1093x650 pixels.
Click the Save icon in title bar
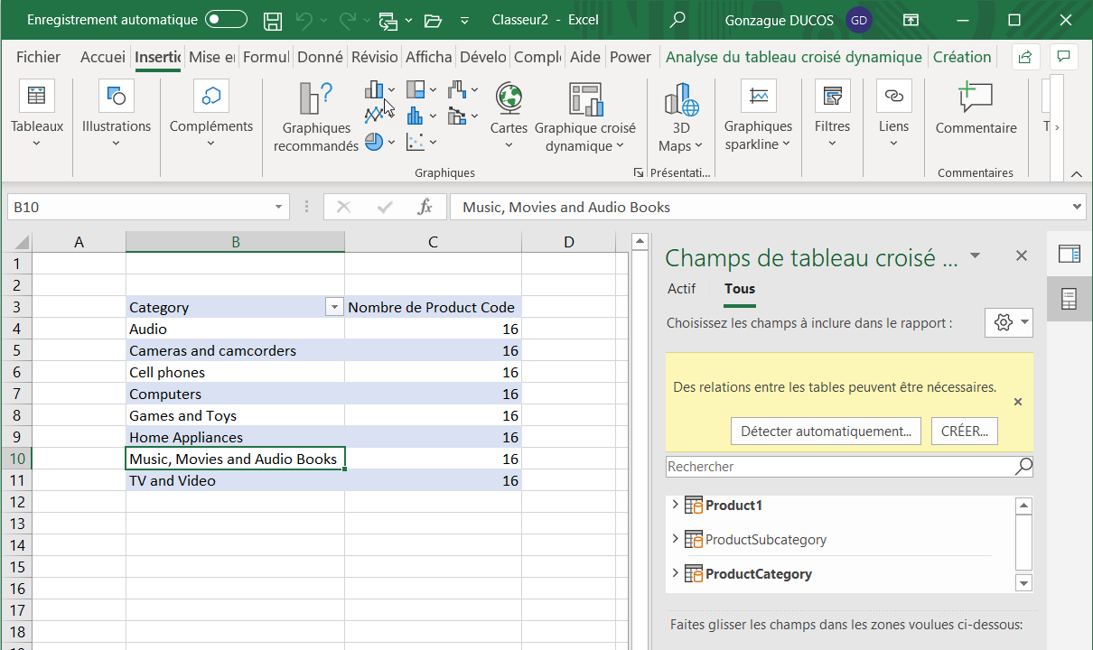[273, 20]
